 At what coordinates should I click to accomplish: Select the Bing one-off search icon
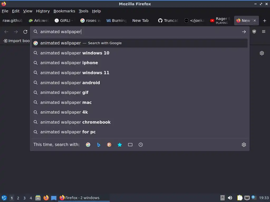pyautogui.click(x=99, y=145)
